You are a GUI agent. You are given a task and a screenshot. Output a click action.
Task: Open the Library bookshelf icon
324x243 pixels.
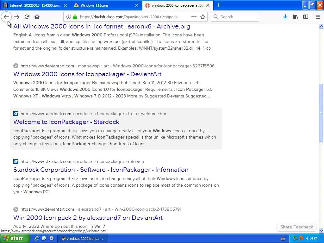(296, 17)
